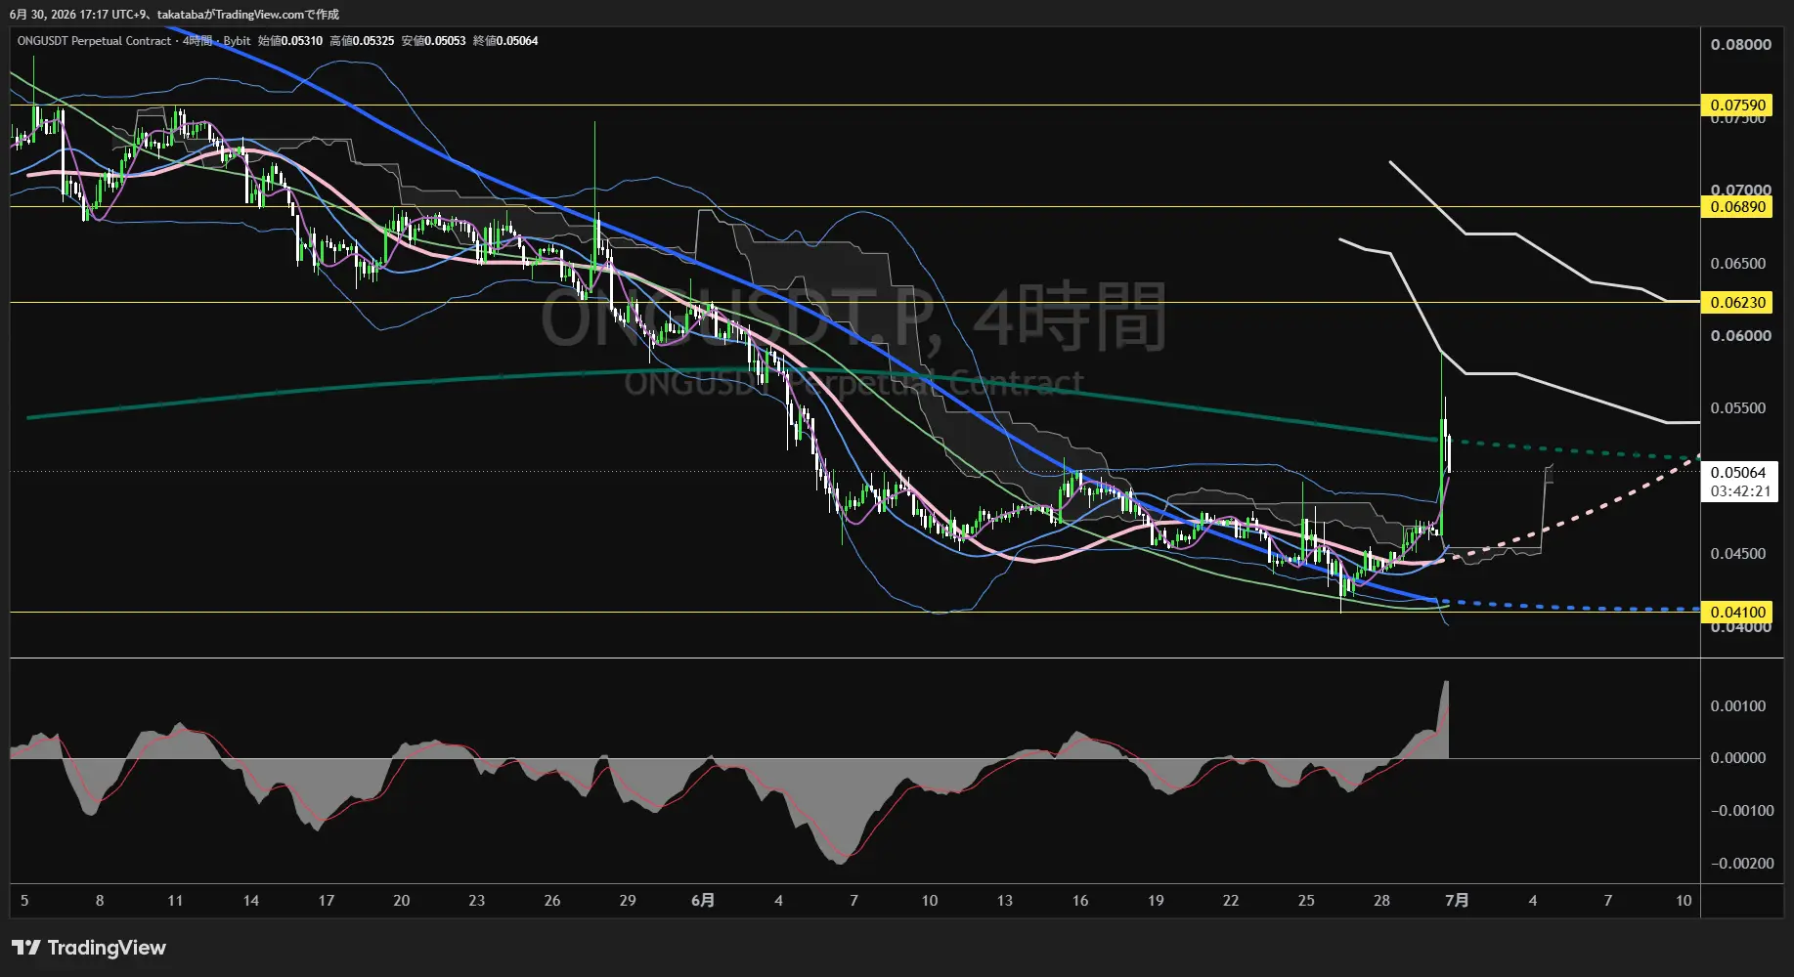Click the date label 25 on time axis
This screenshot has width=1794, height=977.
[1306, 901]
